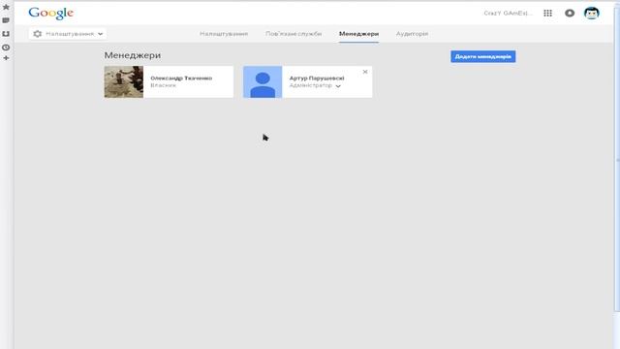
Task: Open the chat bubble icon in sidebar
Action: click(6, 20)
